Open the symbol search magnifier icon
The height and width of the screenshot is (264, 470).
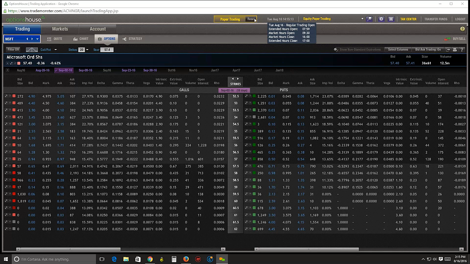click(x=369, y=19)
